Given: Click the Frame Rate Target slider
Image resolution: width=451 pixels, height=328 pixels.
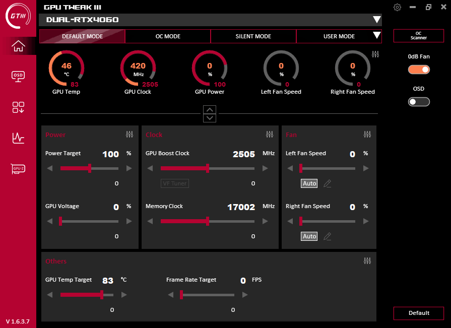Looking at the screenshot, I should (207, 295).
